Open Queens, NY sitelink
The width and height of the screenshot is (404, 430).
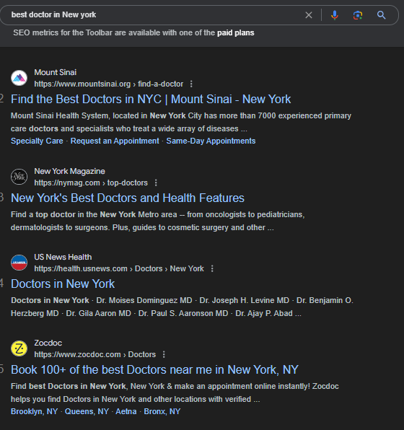[87, 411]
